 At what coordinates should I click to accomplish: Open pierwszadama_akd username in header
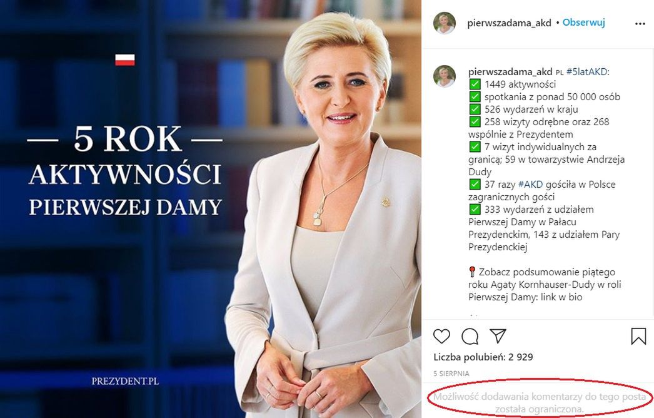pyautogui.click(x=510, y=23)
